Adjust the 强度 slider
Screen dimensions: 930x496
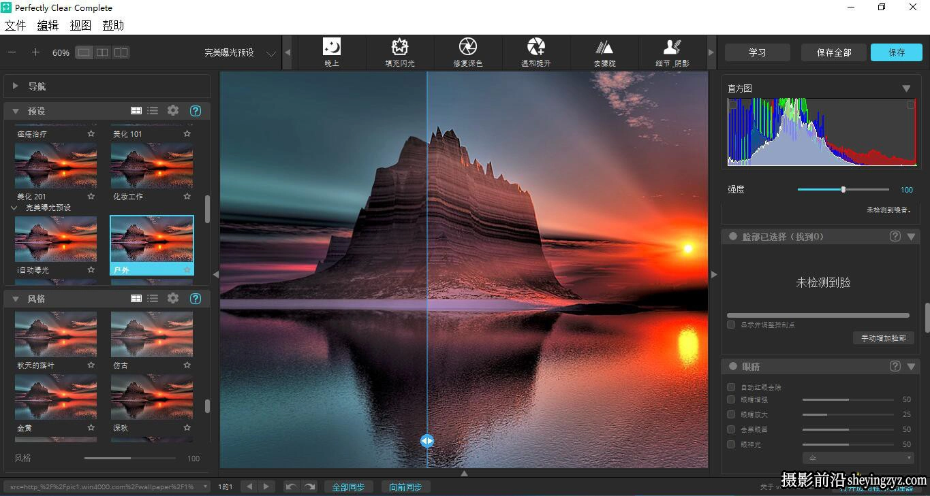(x=843, y=190)
